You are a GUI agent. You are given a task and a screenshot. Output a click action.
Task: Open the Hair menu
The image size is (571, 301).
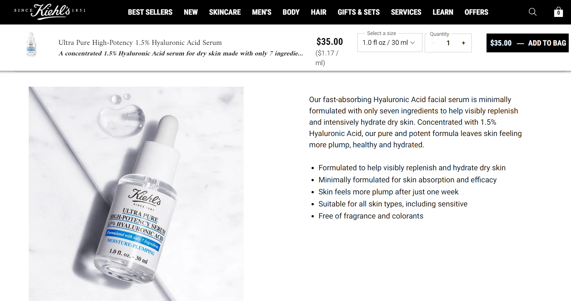point(319,12)
